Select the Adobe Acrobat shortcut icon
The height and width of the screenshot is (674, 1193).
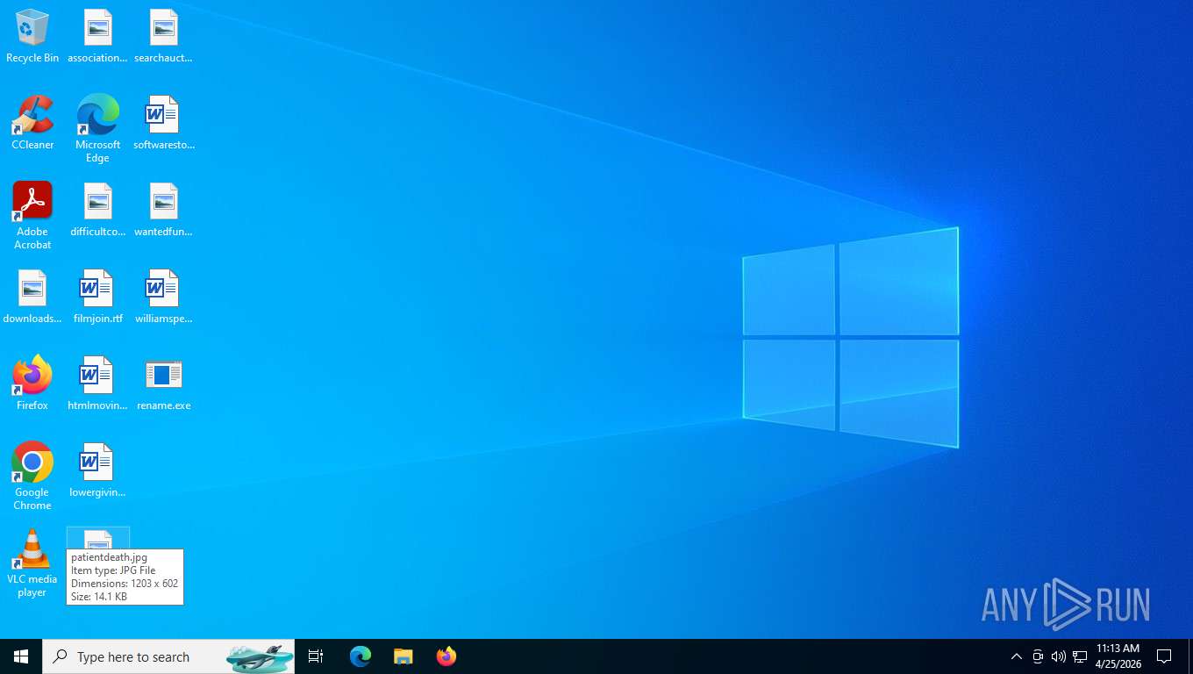pyautogui.click(x=32, y=216)
